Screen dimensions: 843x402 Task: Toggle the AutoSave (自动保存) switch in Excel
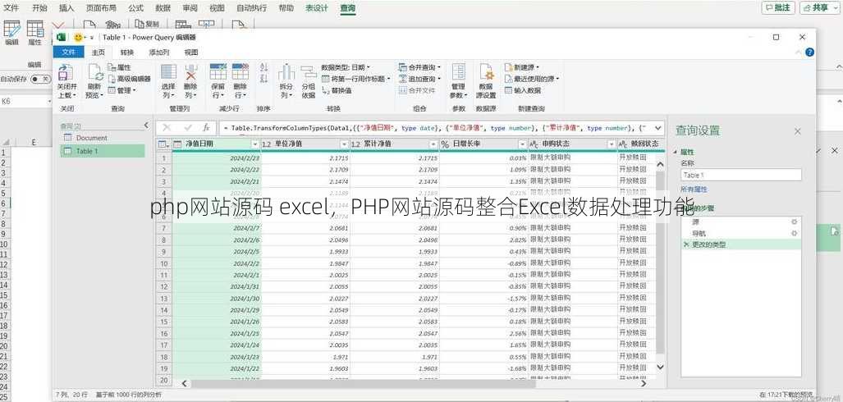coord(40,79)
